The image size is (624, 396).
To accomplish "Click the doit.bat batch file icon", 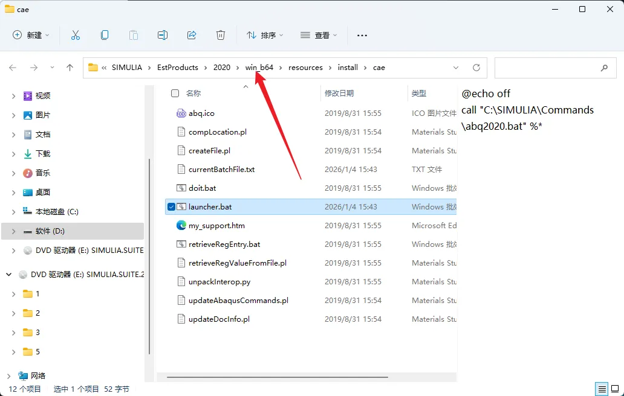I will [181, 188].
